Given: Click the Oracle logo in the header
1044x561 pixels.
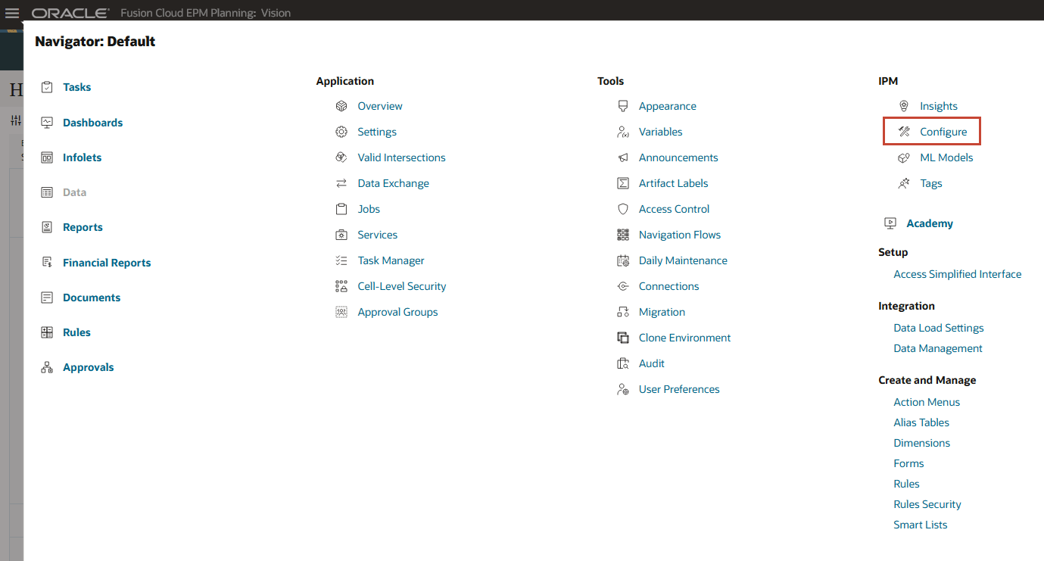Looking at the screenshot, I should 68,12.
